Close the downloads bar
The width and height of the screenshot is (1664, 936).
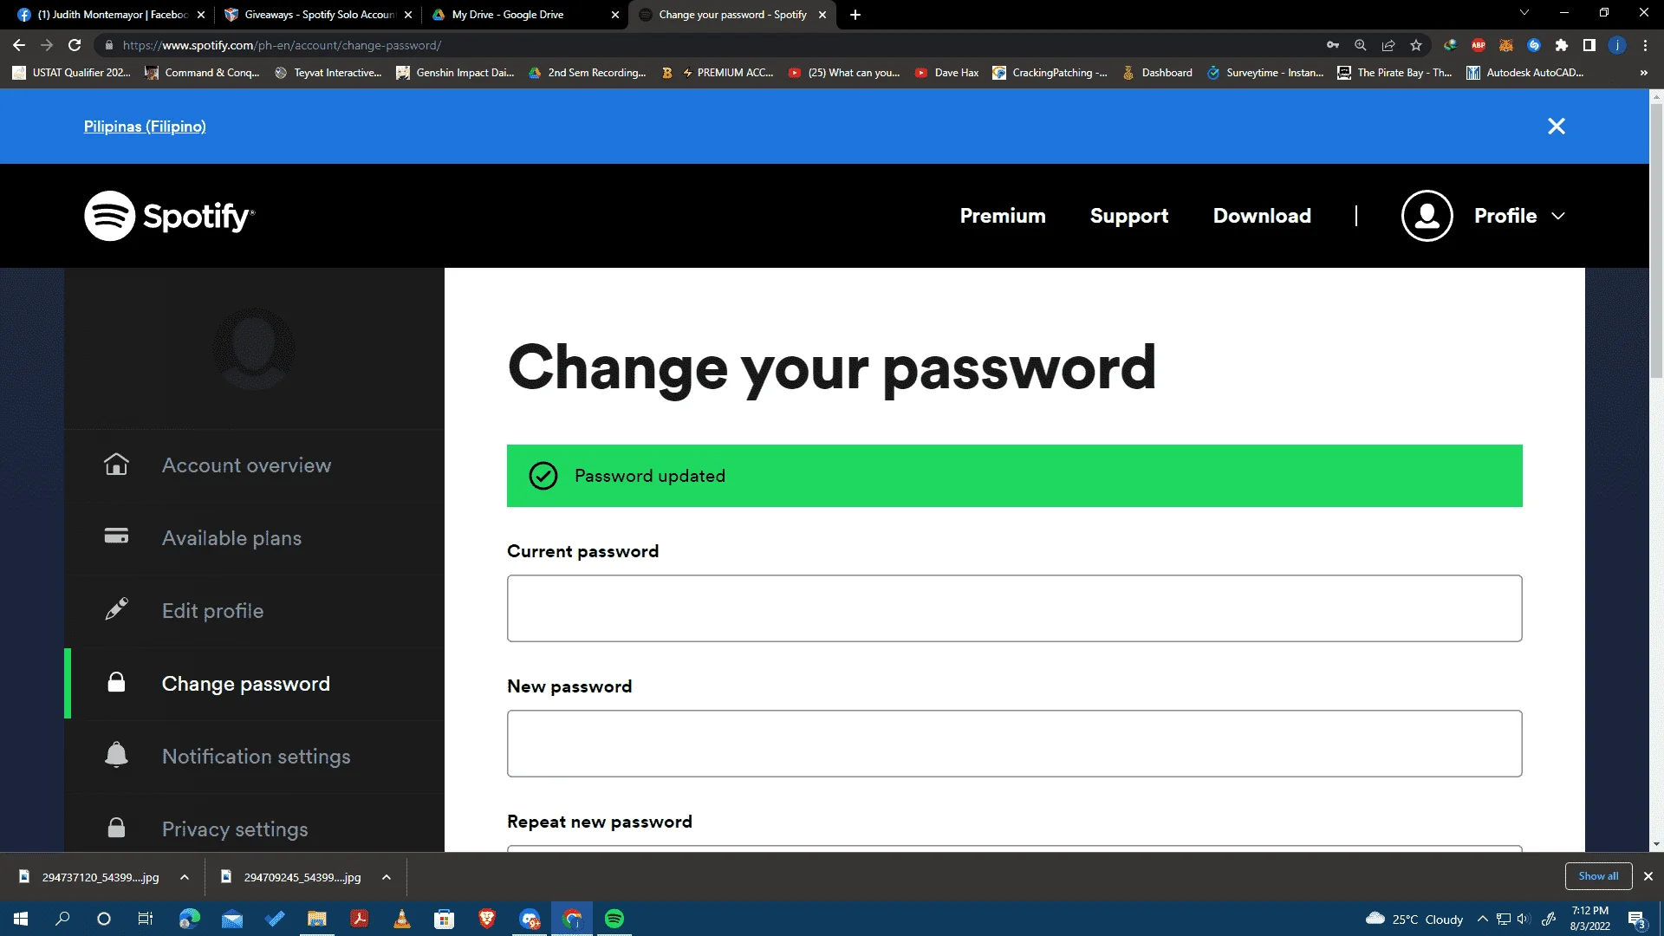click(x=1648, y=876)
